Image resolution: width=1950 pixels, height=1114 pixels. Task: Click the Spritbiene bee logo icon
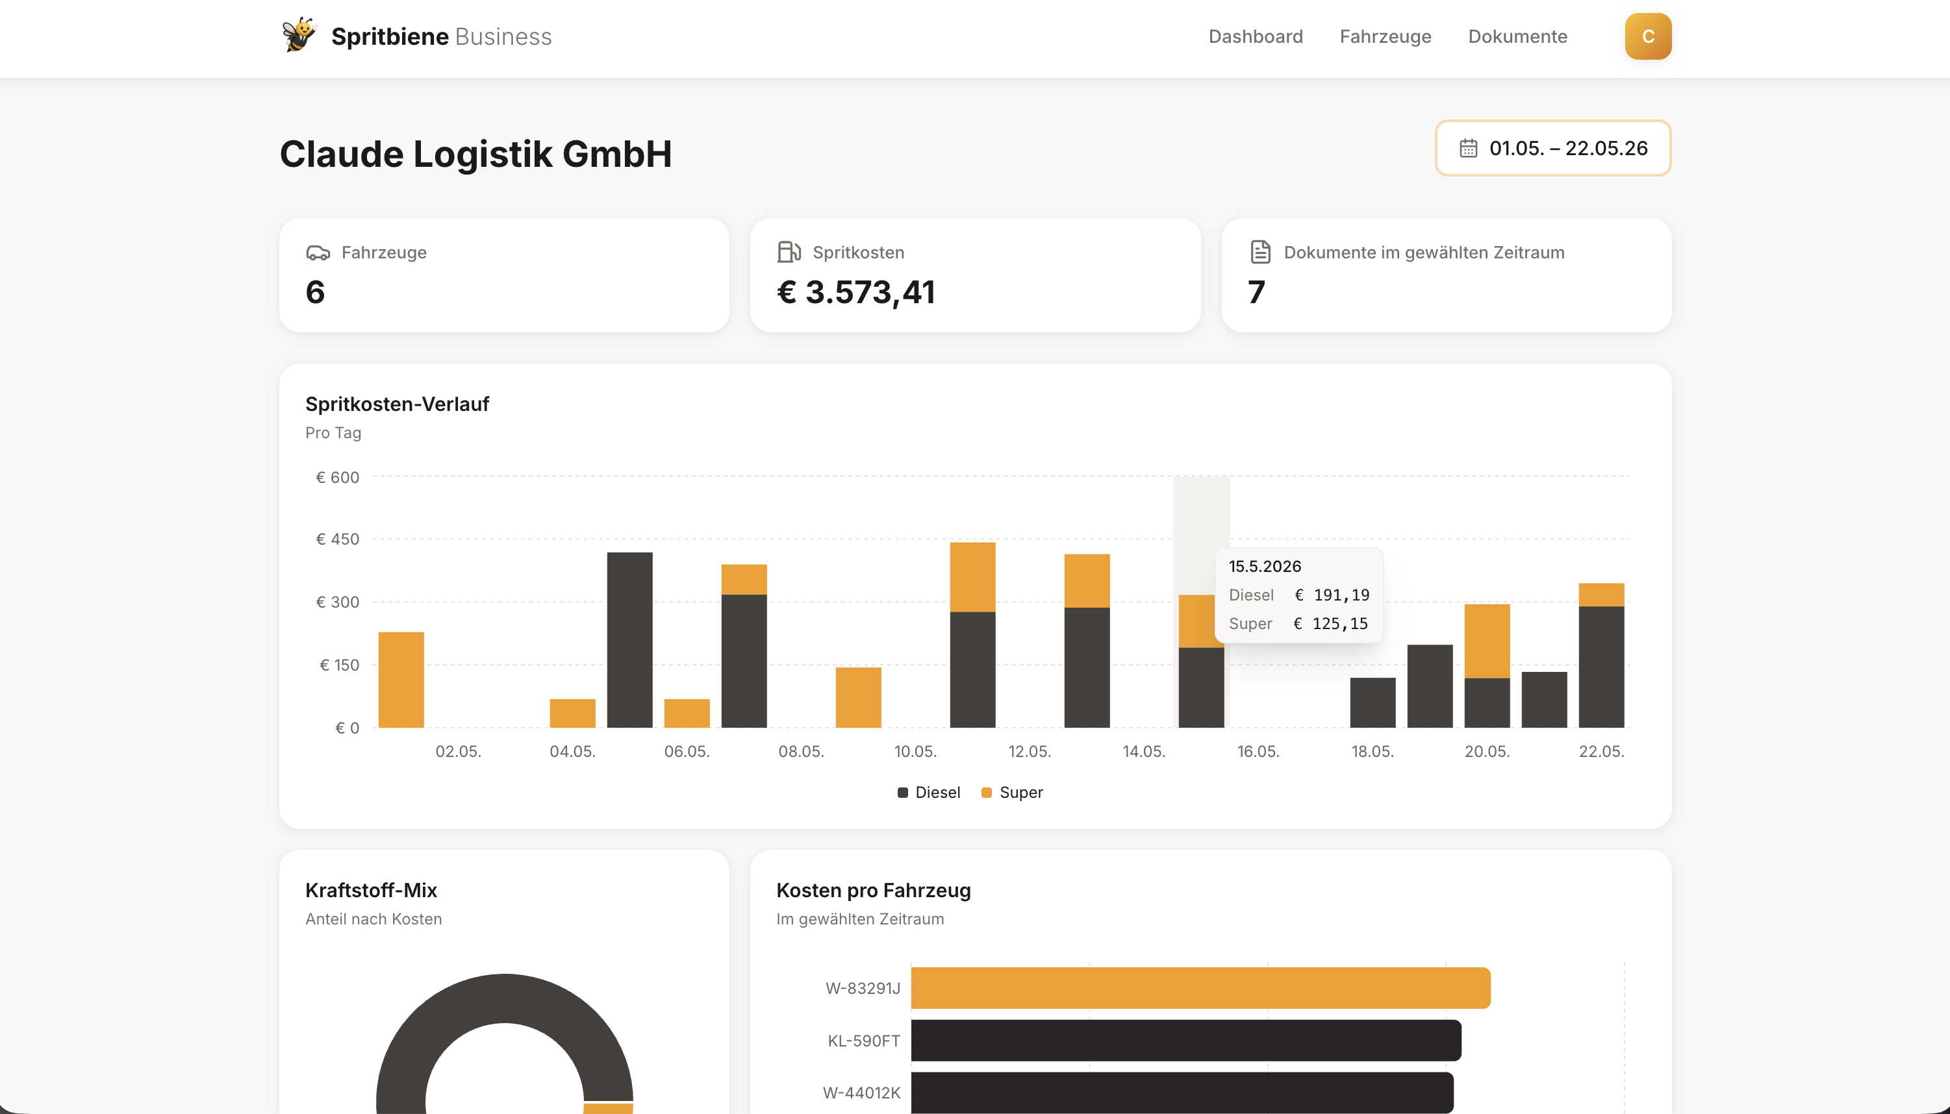point(298,35)
